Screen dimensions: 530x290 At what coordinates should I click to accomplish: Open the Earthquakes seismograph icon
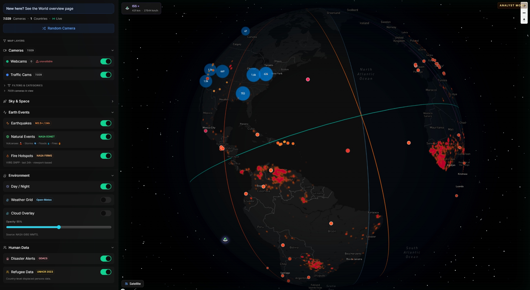7,123
